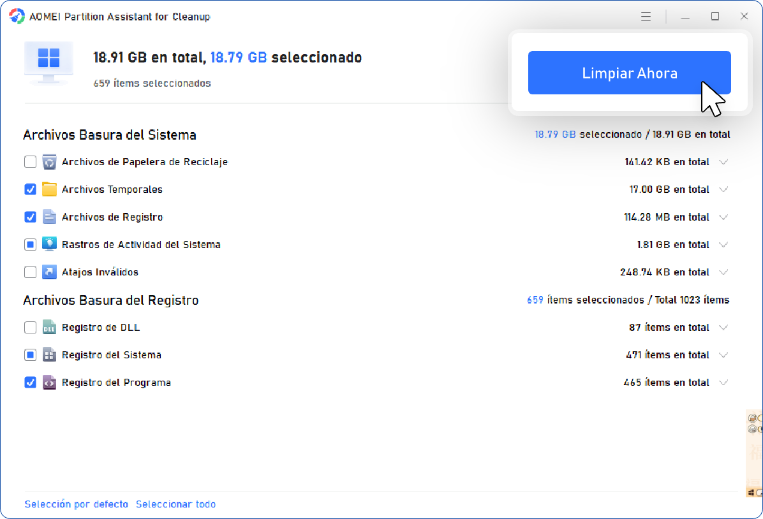
Task: Click the Atajos Inválidos label
Action: [x=100, y=272]
